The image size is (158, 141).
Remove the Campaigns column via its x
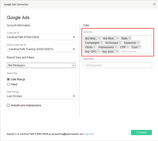pos(101,42)
